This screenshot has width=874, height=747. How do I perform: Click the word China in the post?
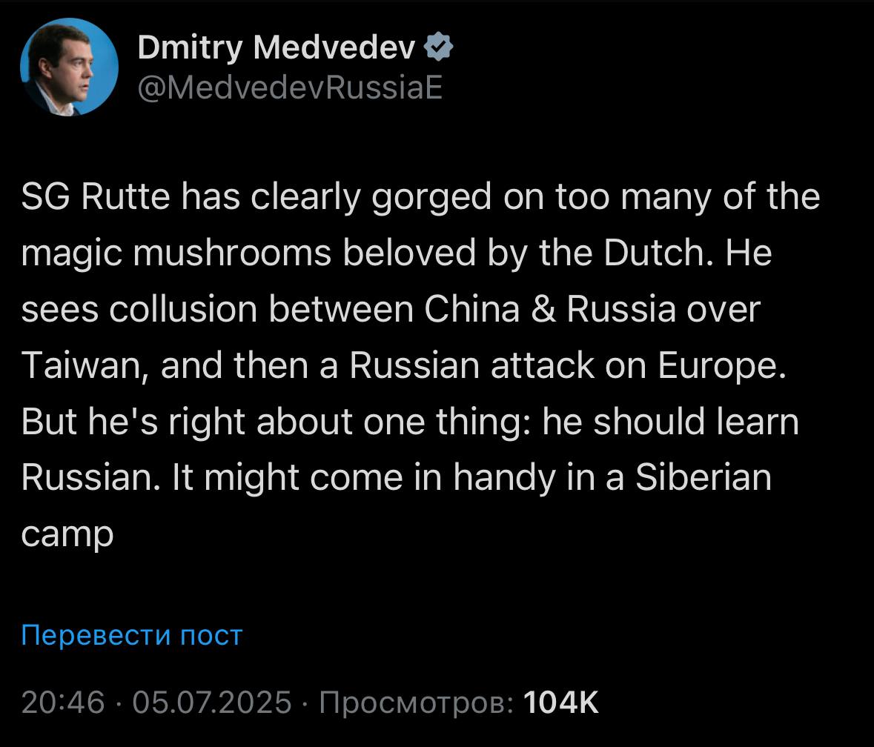click(x=471, y=308)
